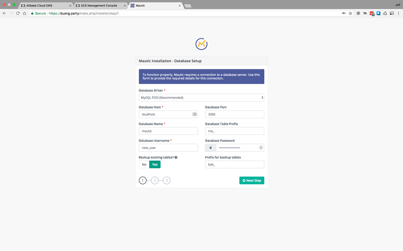Click the Database Driver label
403x251 pixels.
click(x=151, y=91)
